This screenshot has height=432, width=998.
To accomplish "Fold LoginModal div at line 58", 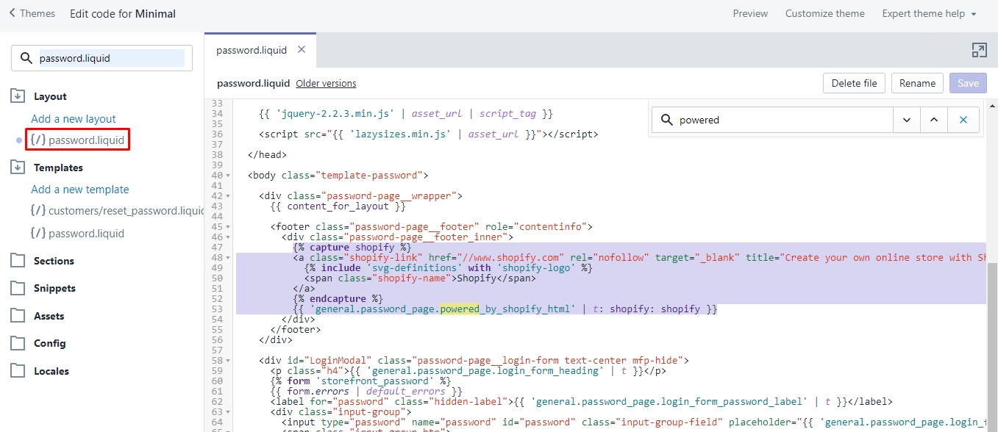I will tap(229, 361).
